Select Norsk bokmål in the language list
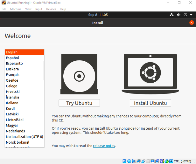196x164 pixels. (24, 142)
